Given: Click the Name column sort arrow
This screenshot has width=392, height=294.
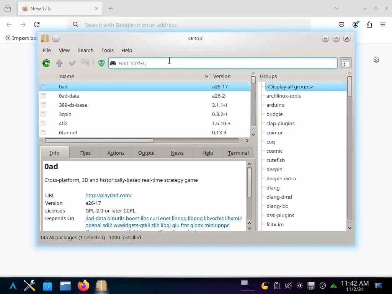Looking at the screenshot, I should (x=206, y=76).
